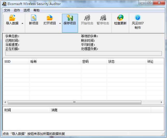The width and height of the screenshot is (167, 138).
Task: Sort by the SSID column header
Action: [16, 61]
